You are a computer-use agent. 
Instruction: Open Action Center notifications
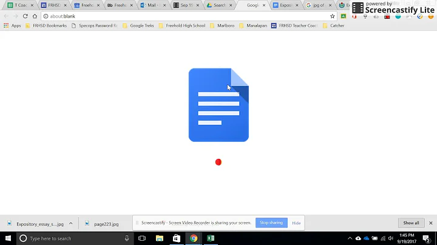click(426, 238)
